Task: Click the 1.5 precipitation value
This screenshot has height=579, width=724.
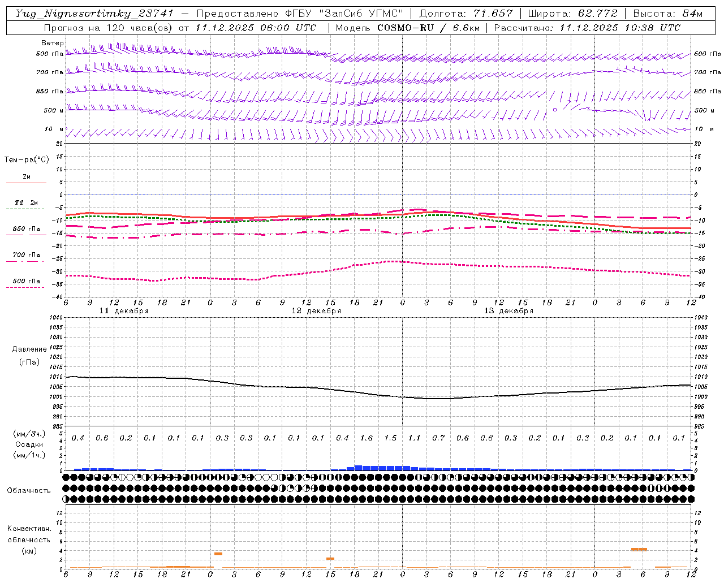Action: [x=390, y=438]
